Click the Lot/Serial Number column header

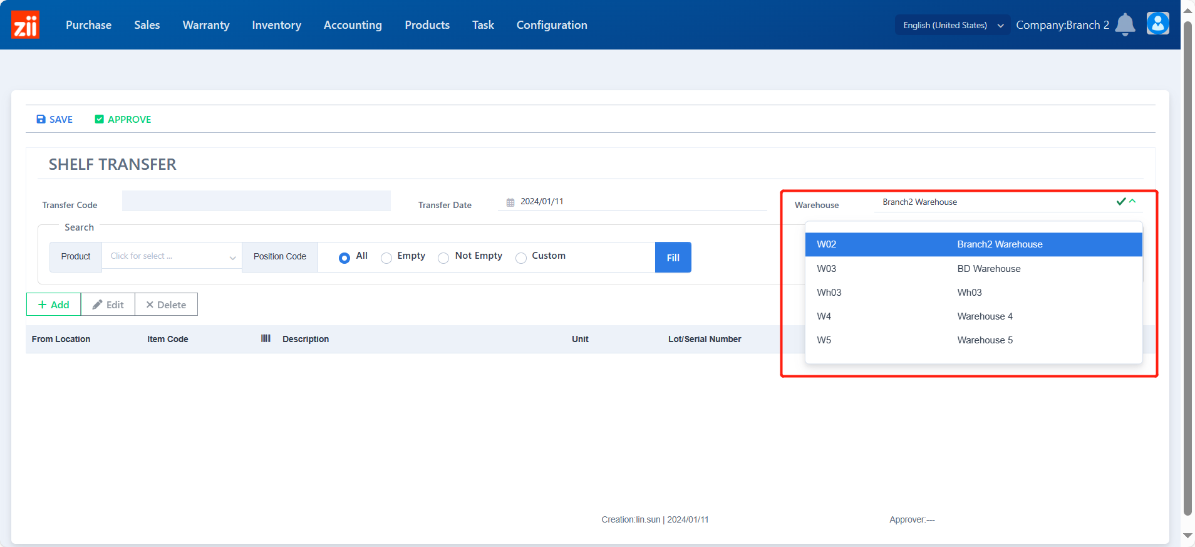[705, 339]
